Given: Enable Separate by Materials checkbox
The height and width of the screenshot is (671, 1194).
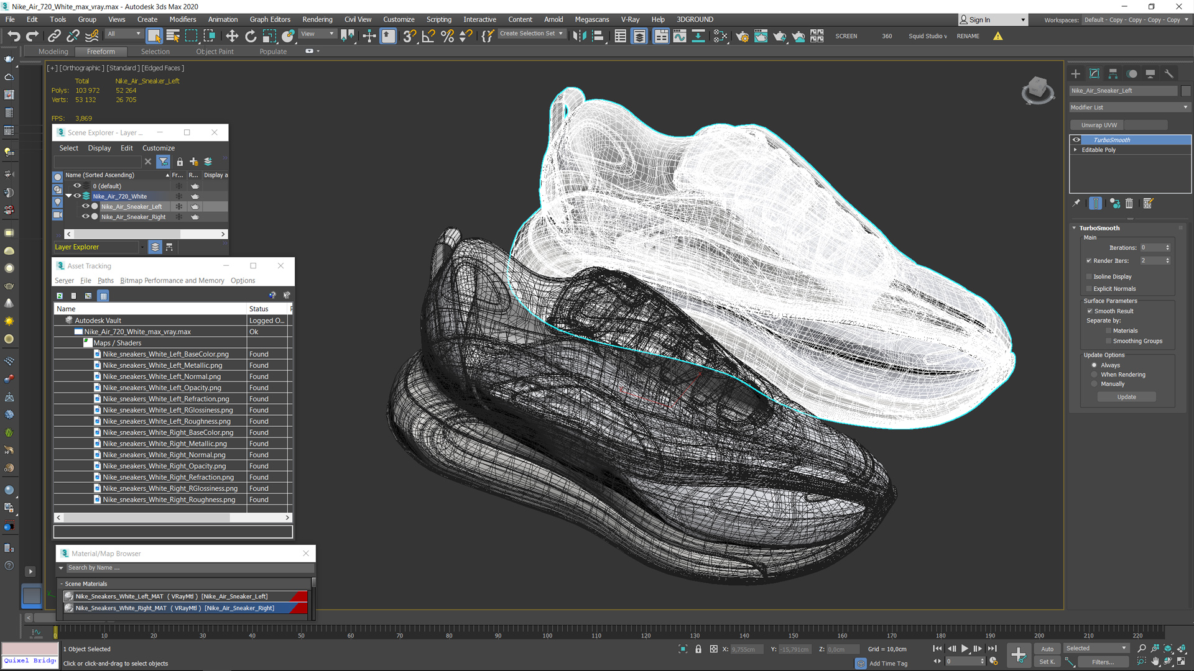Looking at the screenshot, I should [1108, 331].
